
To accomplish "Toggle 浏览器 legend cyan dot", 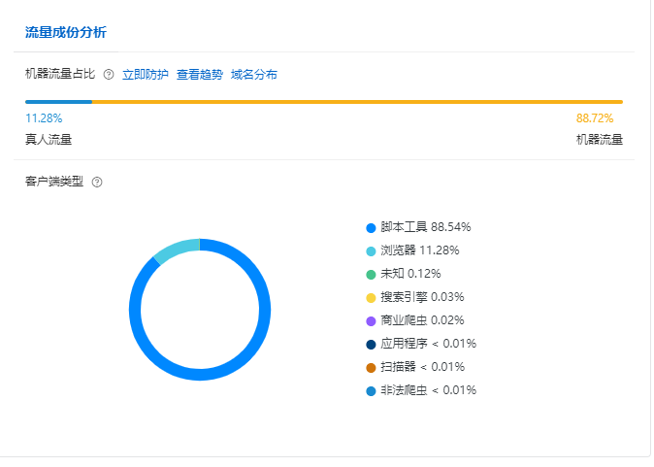I will pos(371,250).
